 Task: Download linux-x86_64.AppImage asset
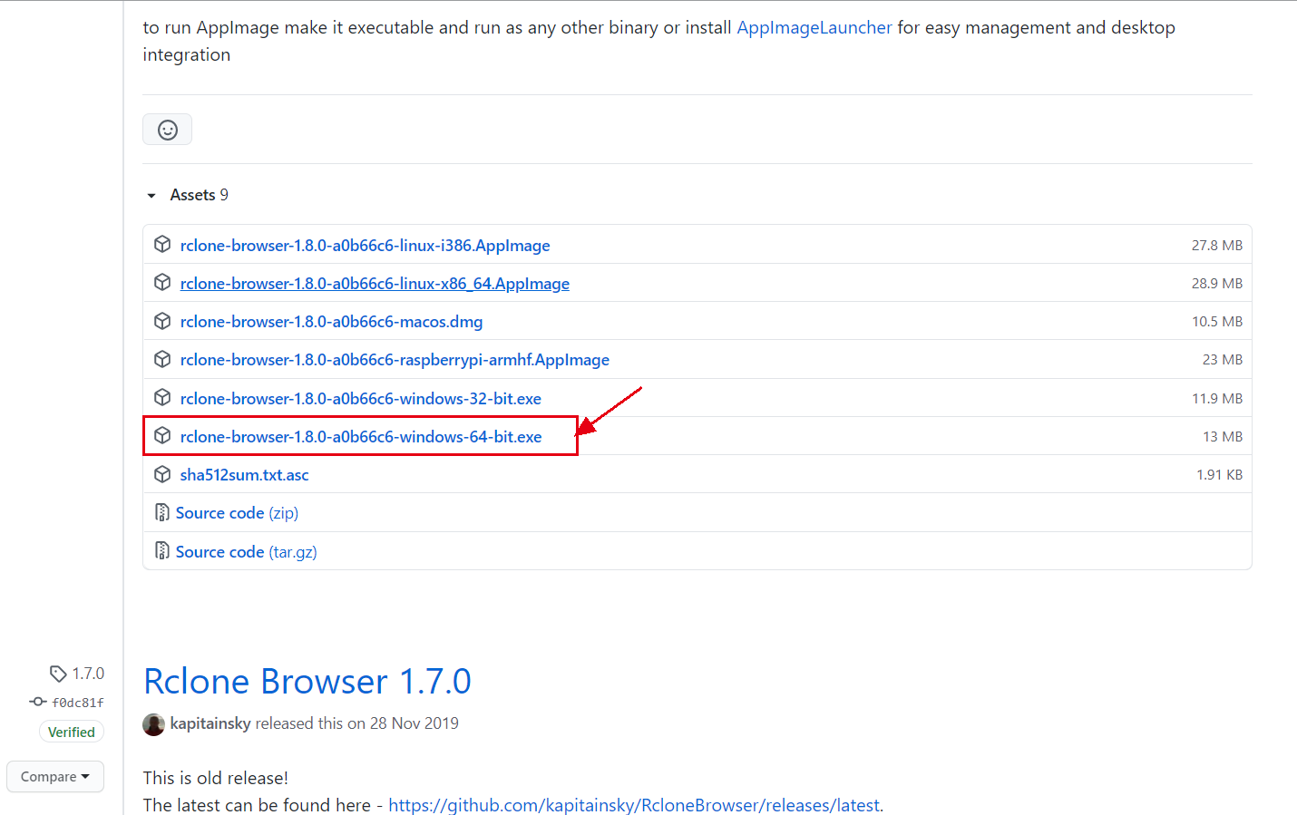point(375,284)
